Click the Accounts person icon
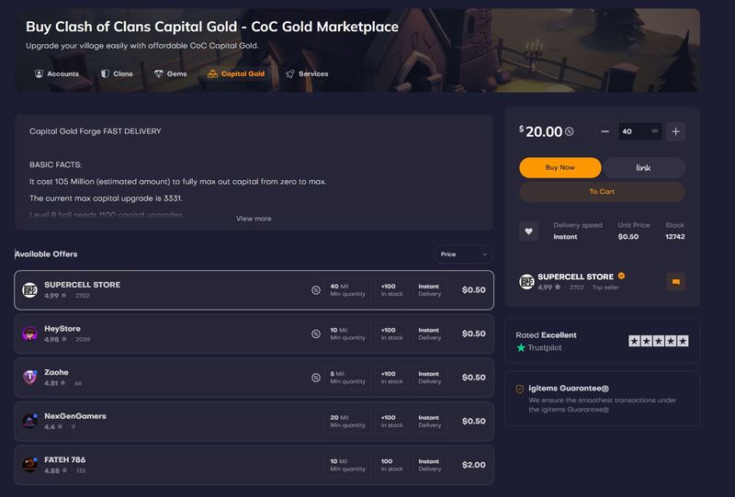Viewport: 735px width, 497px height. point(39,73)
